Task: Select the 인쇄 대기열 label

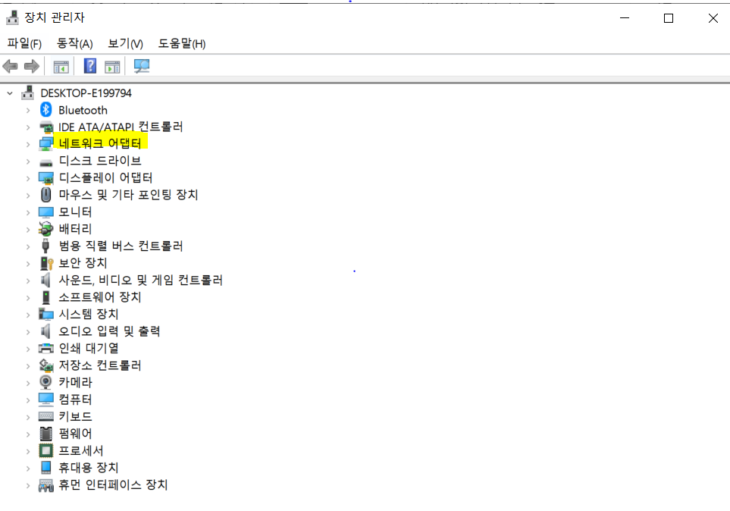Action: pos(89,349)
